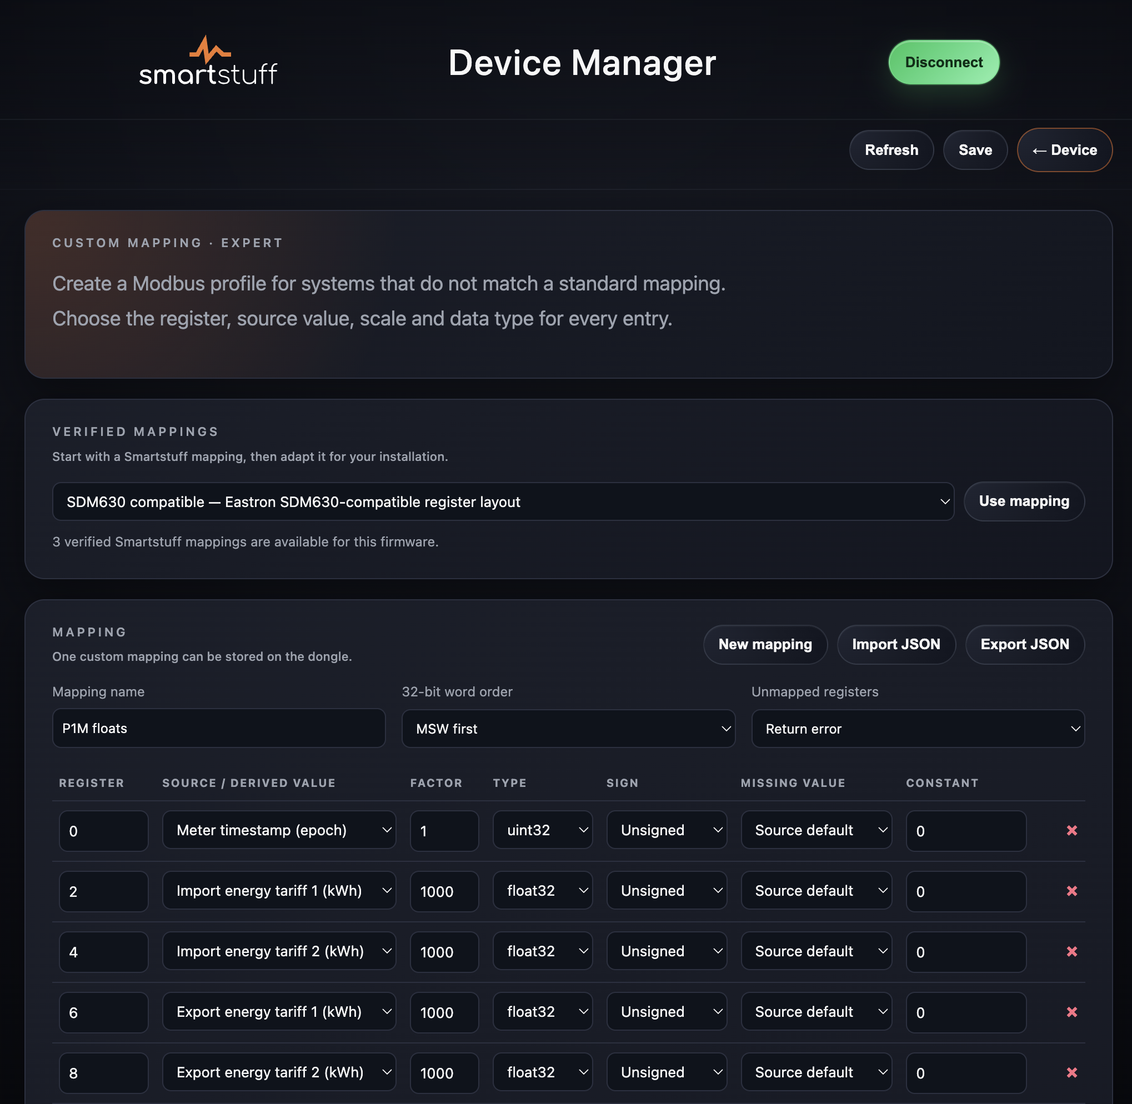Click the smartstuff logo
This screenshot has width=1132, height=1104.
[208, 62]
